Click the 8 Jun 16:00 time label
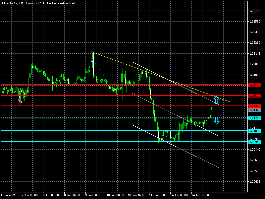The image size is (265, 199). click(72, 195)
